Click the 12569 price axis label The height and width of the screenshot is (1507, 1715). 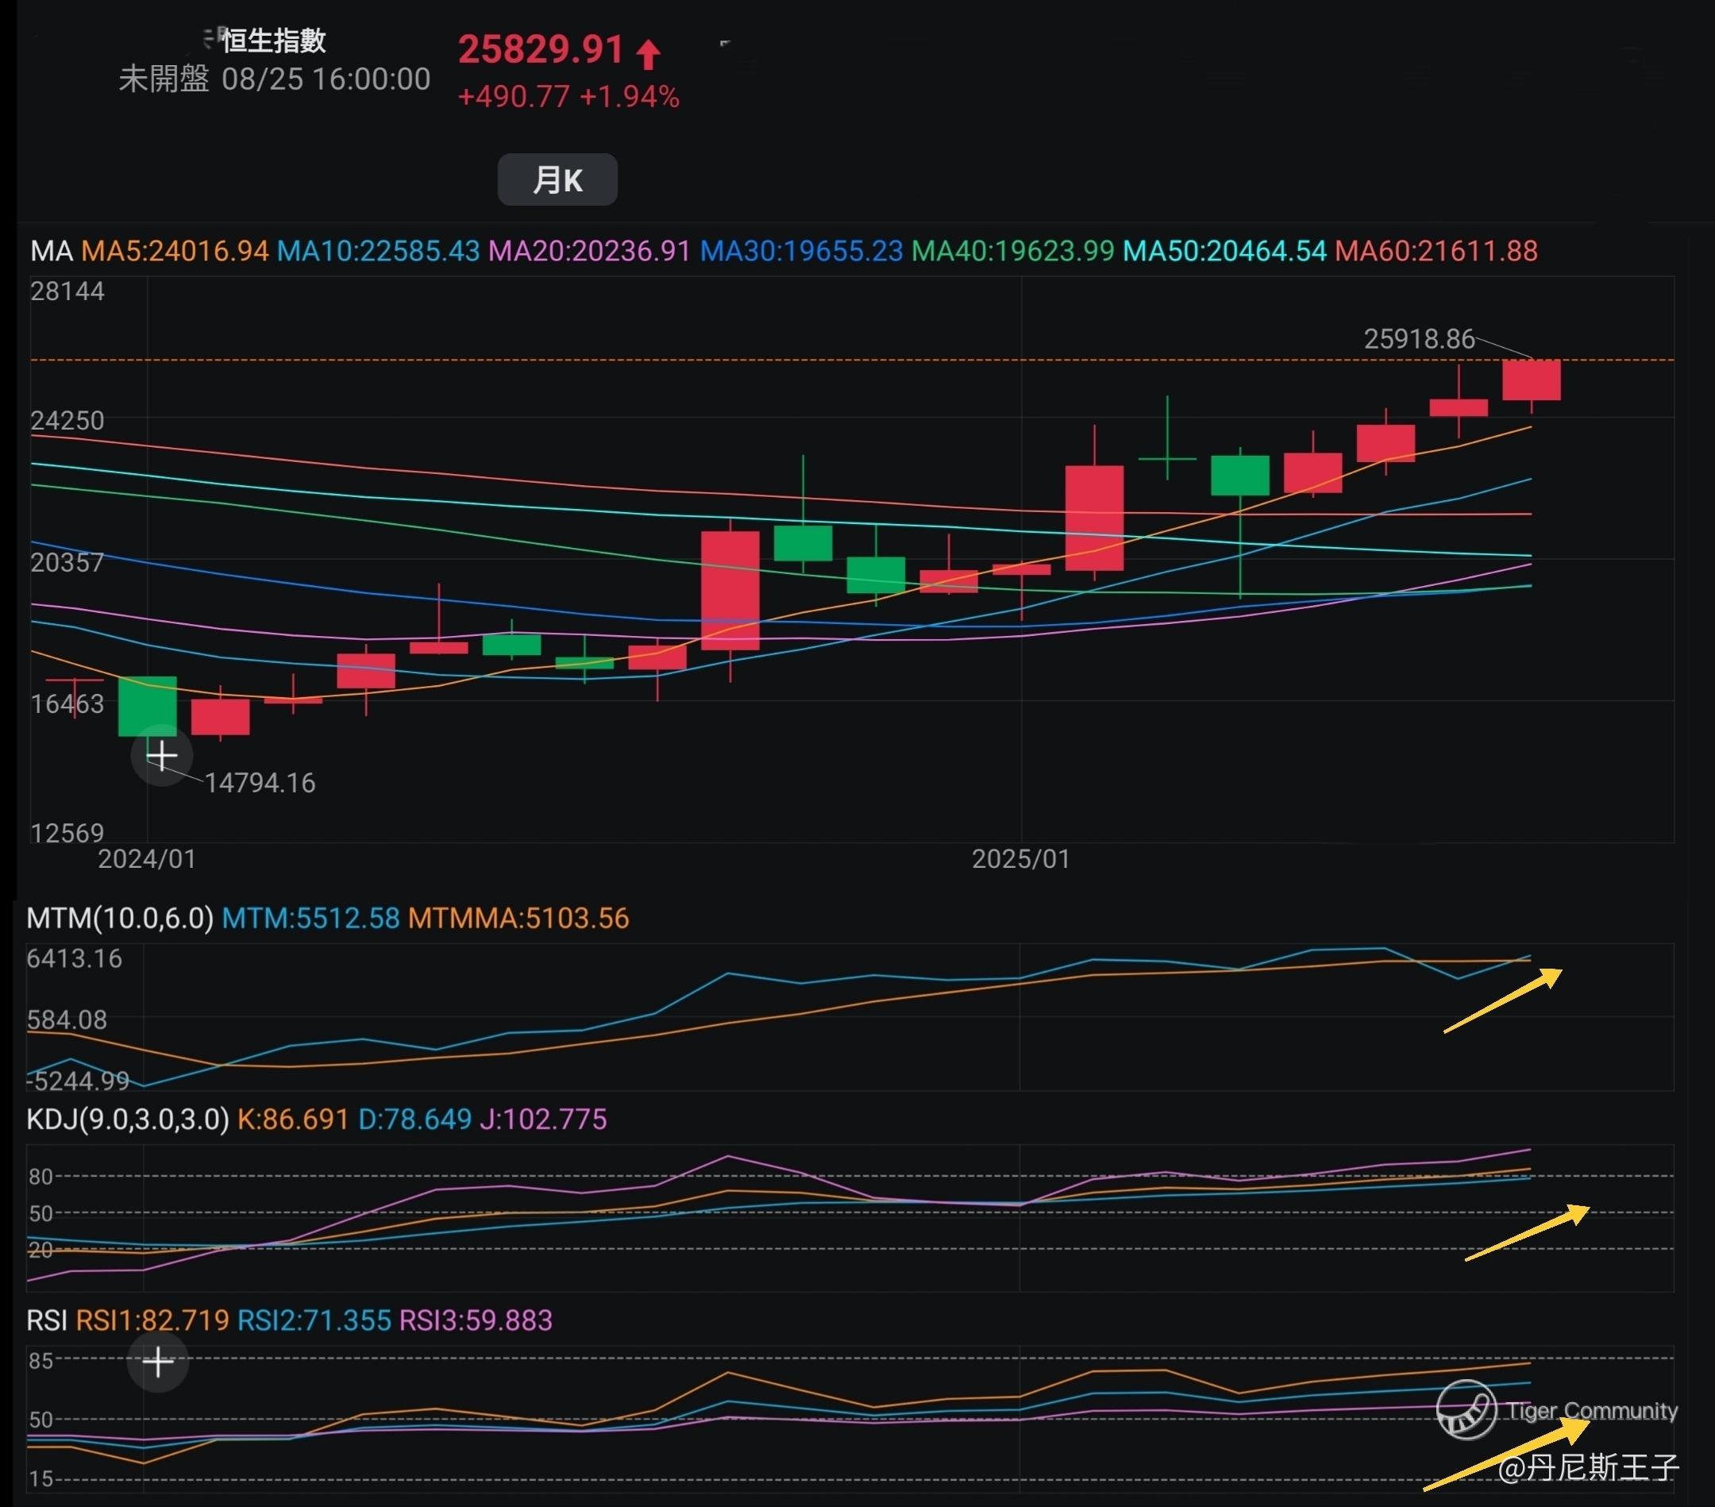(x=67, y=832)
